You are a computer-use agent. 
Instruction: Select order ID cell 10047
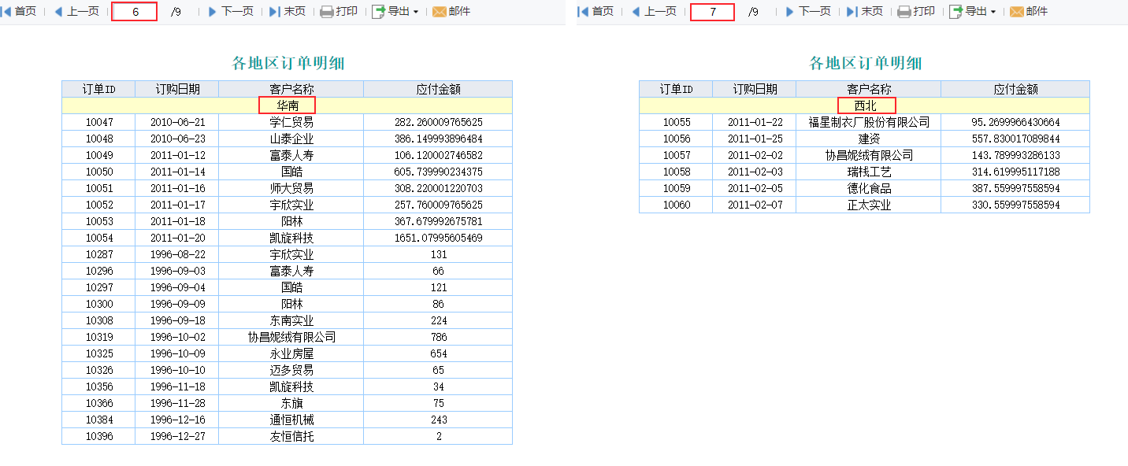point(98,122)
